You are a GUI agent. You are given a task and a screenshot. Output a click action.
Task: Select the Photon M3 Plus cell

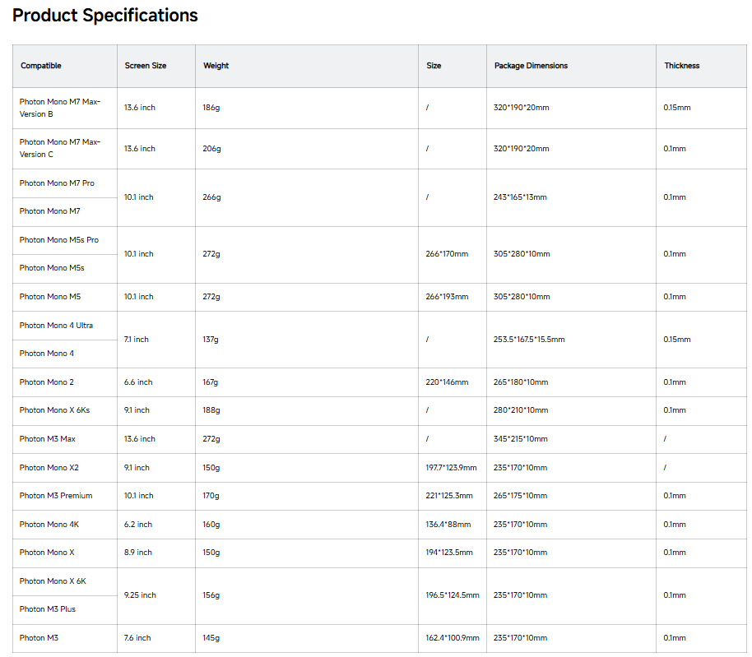click(x=48, y=609)
